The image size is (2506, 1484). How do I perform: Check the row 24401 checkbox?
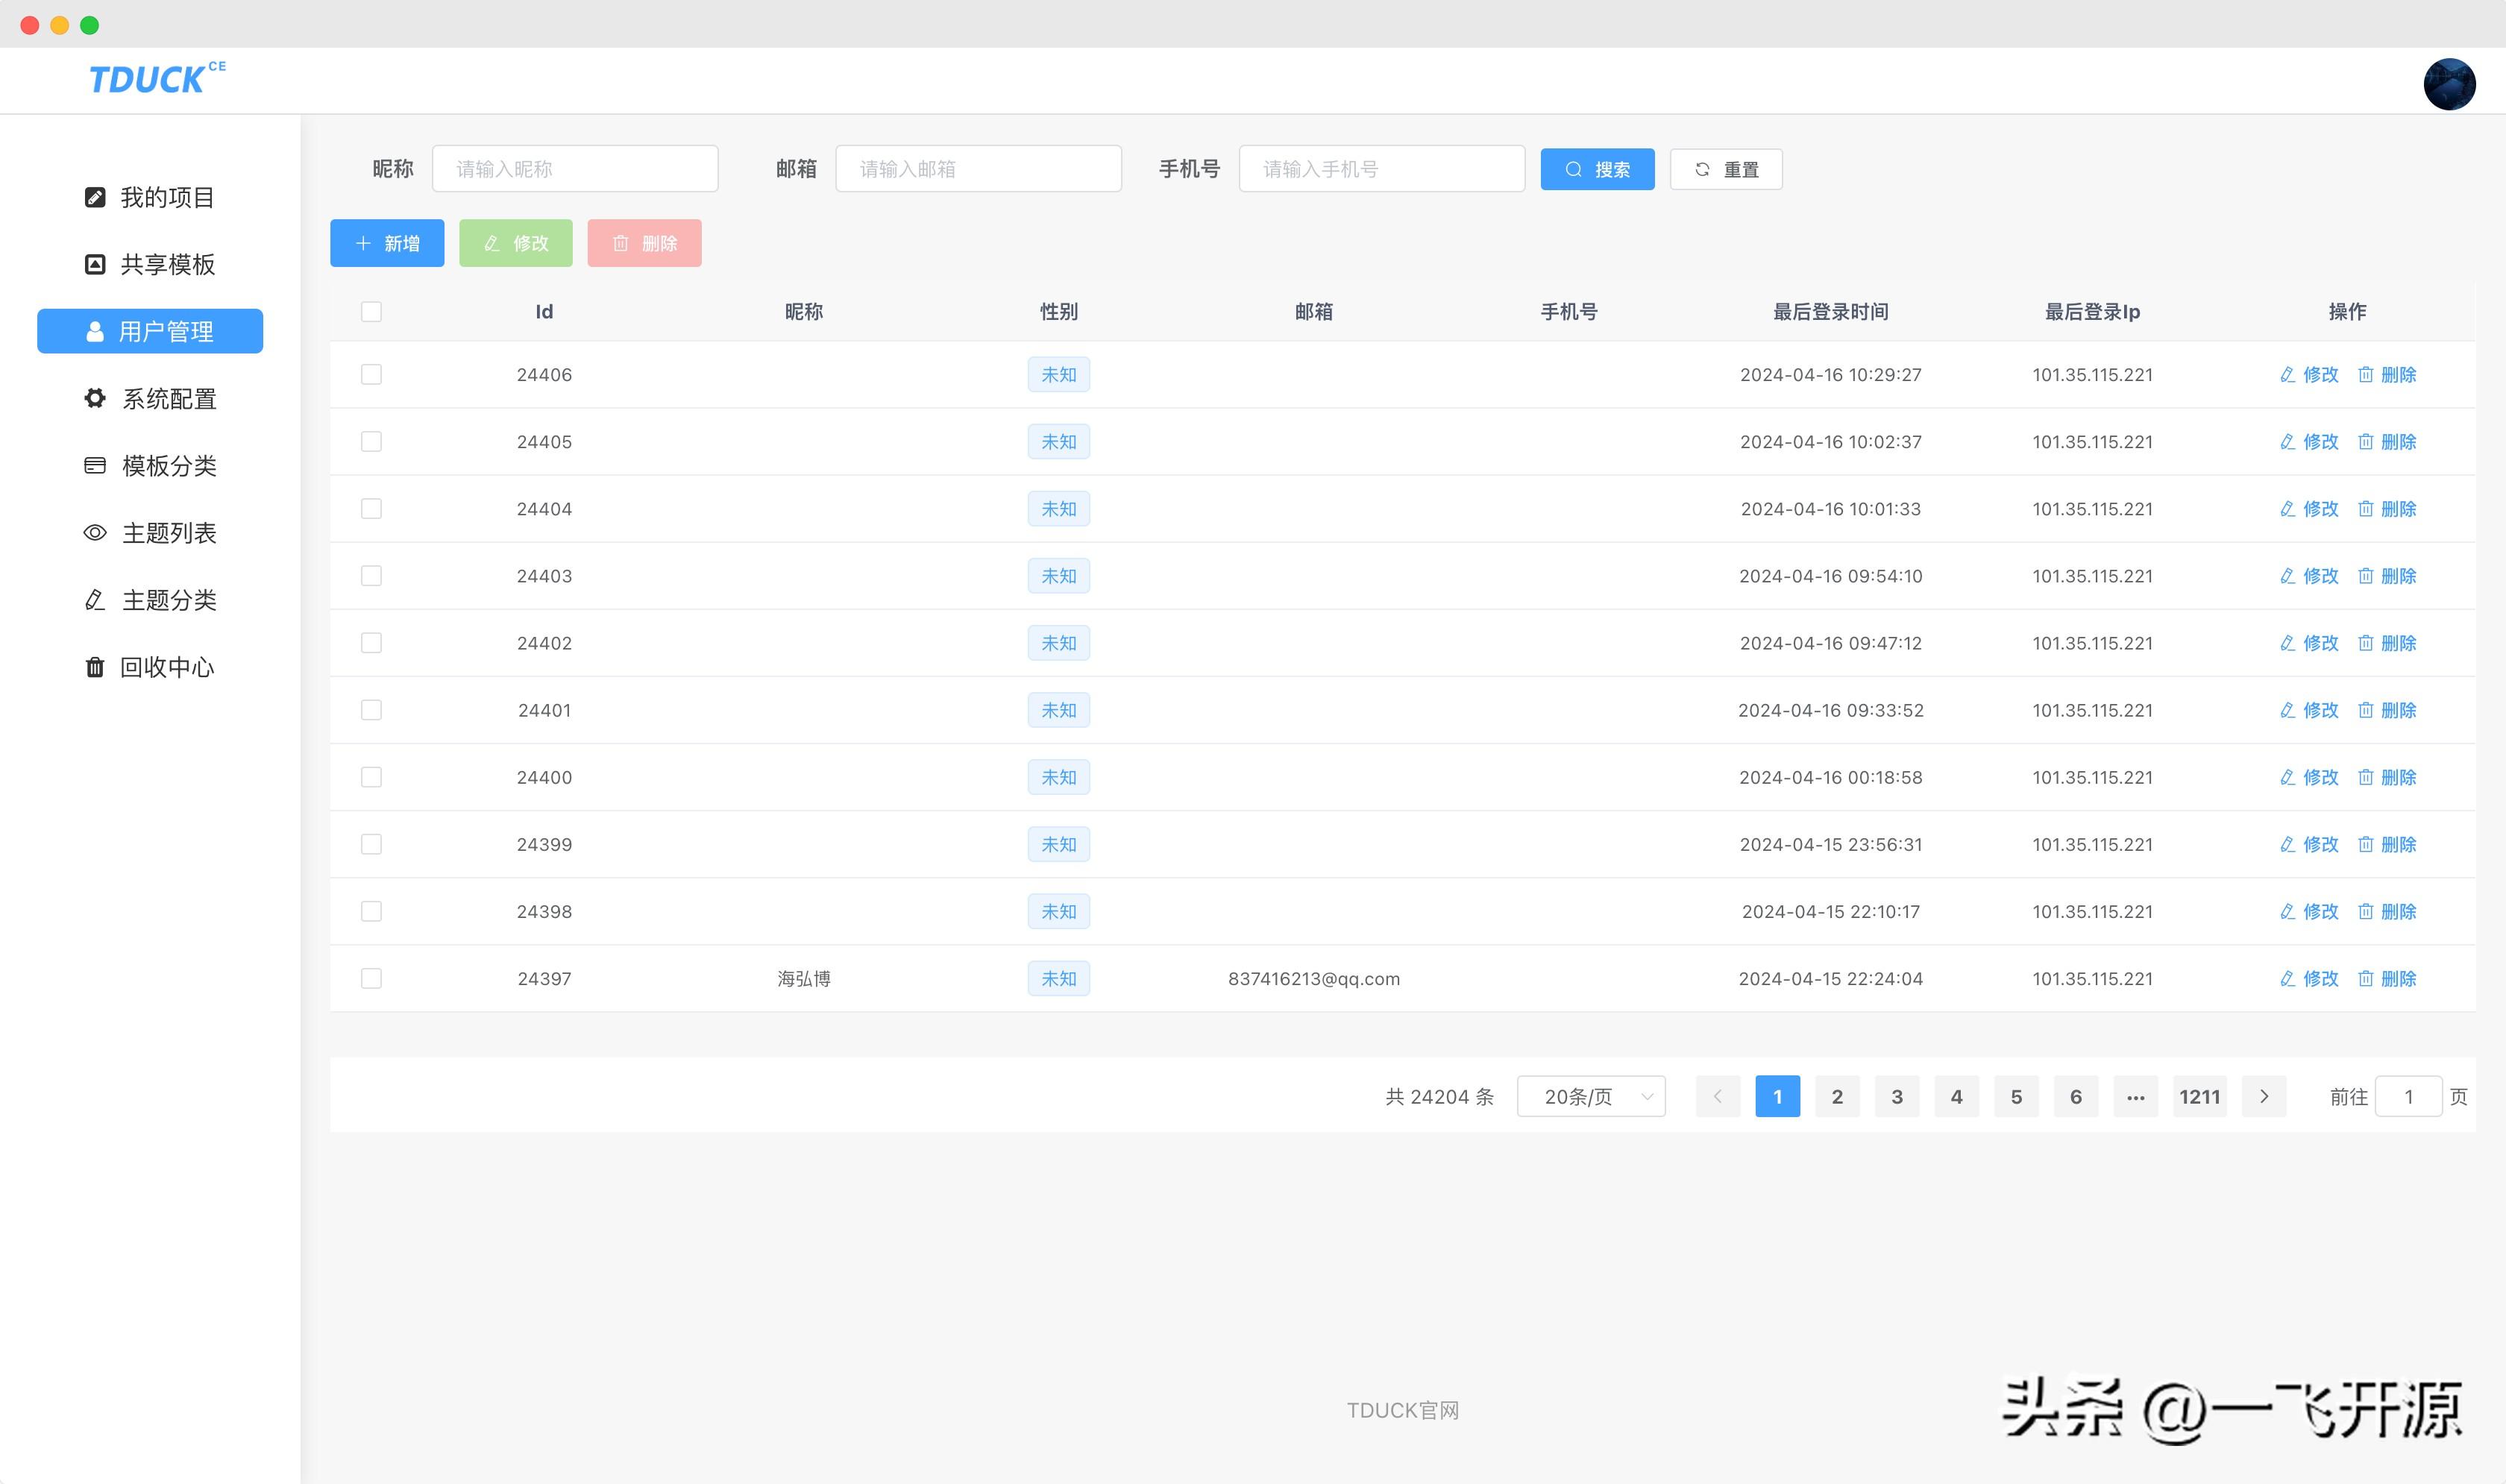[371, 710]
